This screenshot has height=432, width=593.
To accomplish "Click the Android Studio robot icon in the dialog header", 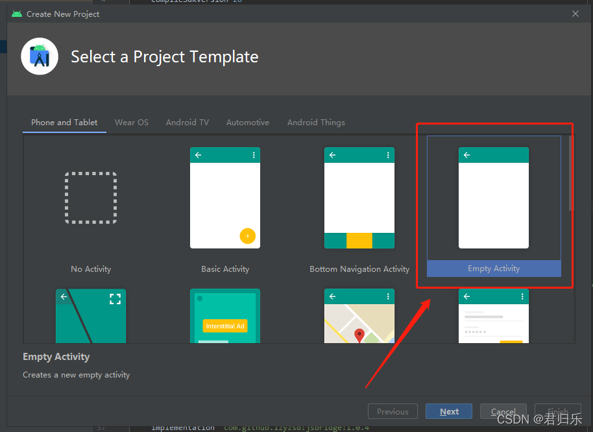I will point(39,56).
